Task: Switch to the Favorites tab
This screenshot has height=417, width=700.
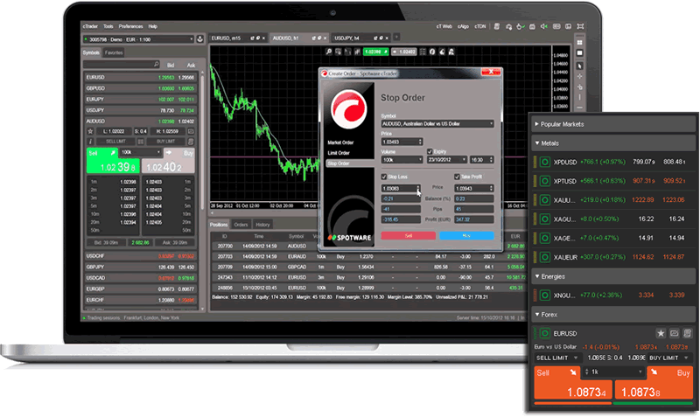Action: tap(114, 52)
